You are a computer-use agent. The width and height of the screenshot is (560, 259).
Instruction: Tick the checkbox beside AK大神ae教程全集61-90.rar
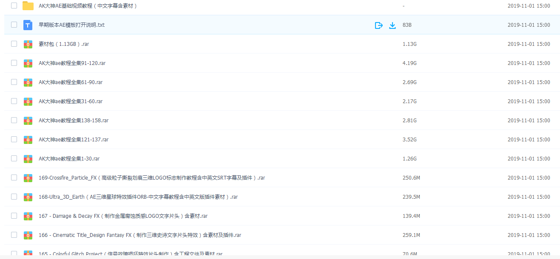(x=14, y=82)
